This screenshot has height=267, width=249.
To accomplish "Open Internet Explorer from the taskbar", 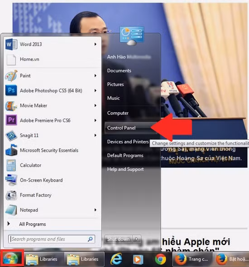I will [x=116, y=259].
